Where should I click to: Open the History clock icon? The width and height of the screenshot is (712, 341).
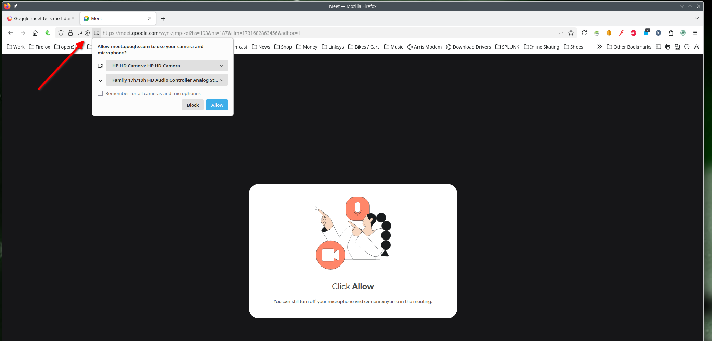[687, 47]
